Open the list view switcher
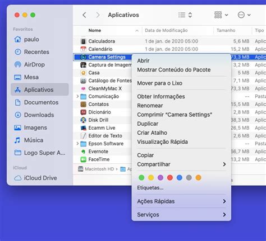266x241 pixels. (185, 15)
